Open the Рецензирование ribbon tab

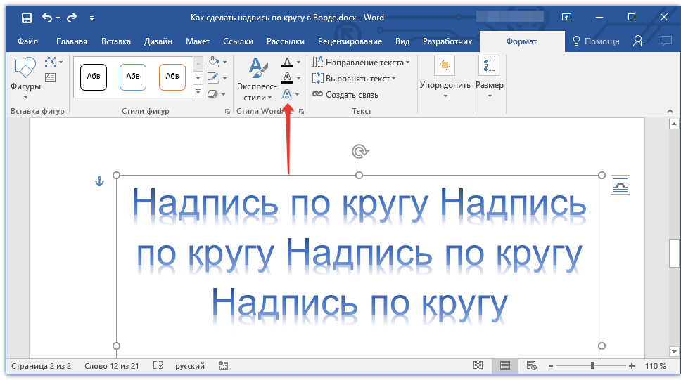[x=349, y=41]
